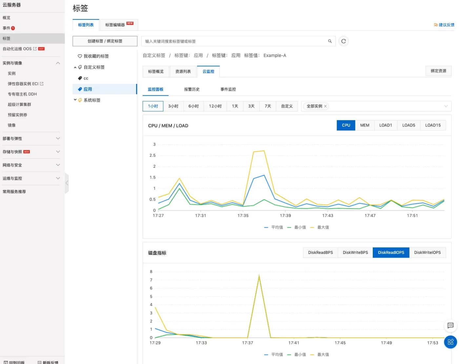Viewport: 459px width, 364px height.
Task: Expand the 存储与快照 section
Action: pyautogui.click(x=58, y=152)
